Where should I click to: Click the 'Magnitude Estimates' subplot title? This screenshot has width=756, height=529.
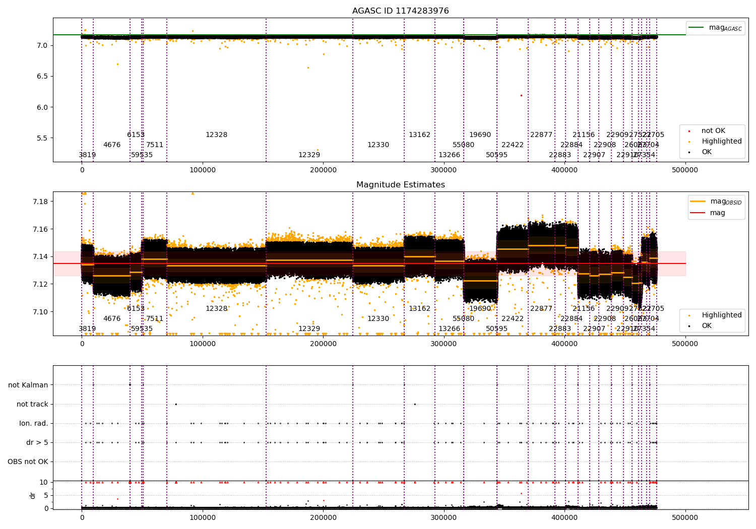(400, 185)
